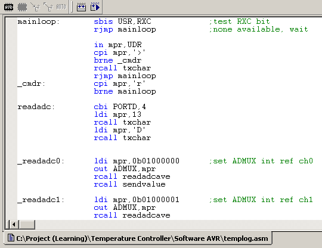This screenshot has height=248, width=322.
Task: Click the ';test RXC bit' comment
Action: click(239, 21)
